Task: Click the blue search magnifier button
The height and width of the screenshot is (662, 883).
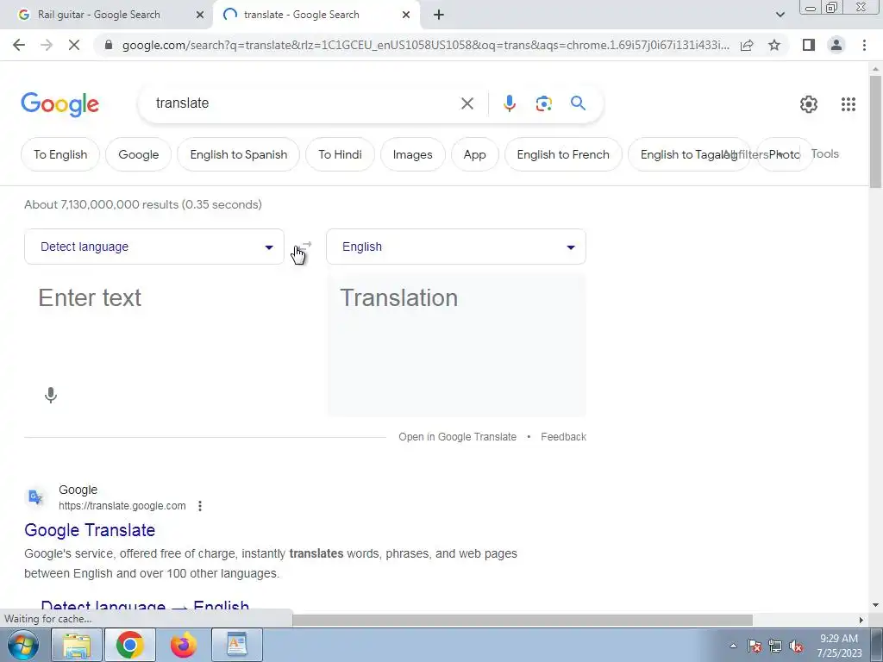Action: point(578,103)
